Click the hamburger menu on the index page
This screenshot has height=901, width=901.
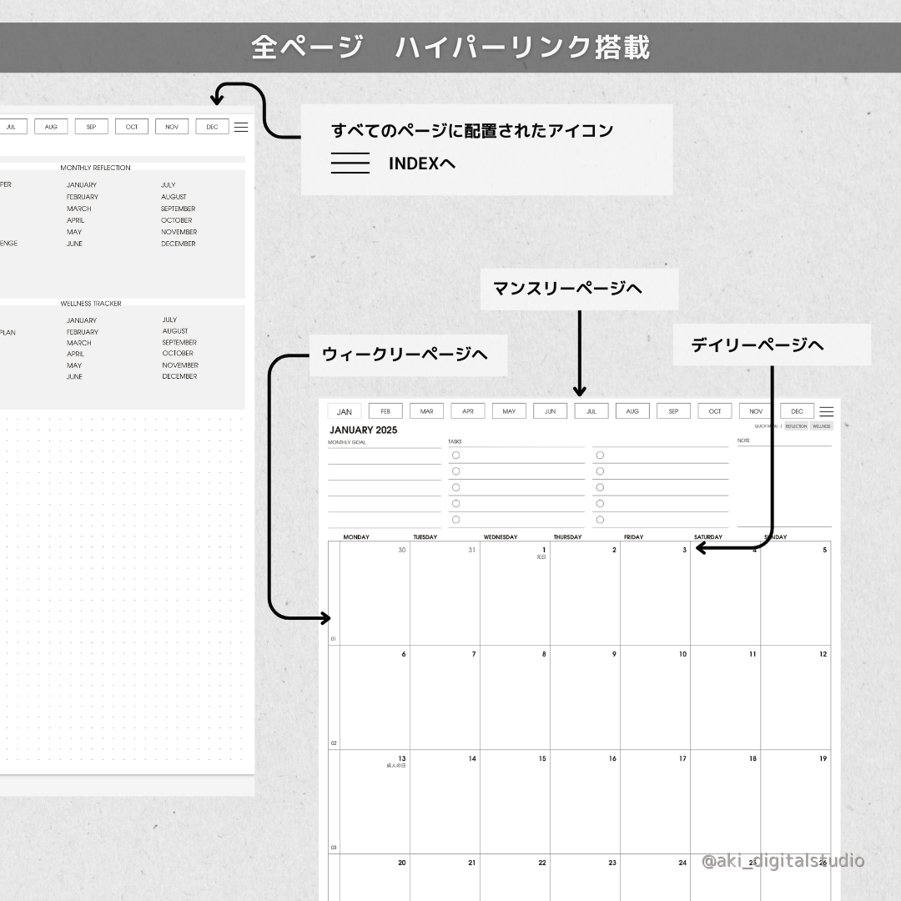[241, 126]
